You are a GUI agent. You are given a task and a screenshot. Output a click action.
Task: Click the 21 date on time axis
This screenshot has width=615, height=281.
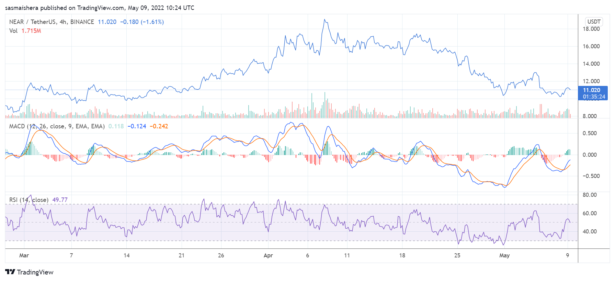click(182, 255)
